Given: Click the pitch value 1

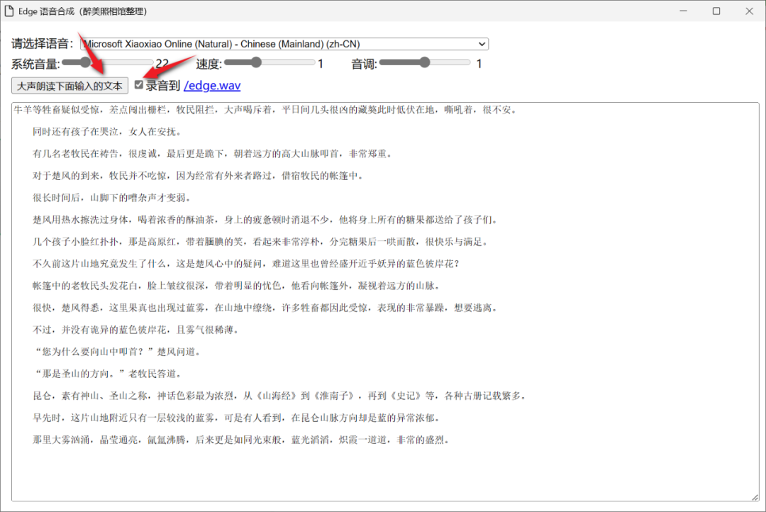Looking at the screenshot, I should click(479, 64).
